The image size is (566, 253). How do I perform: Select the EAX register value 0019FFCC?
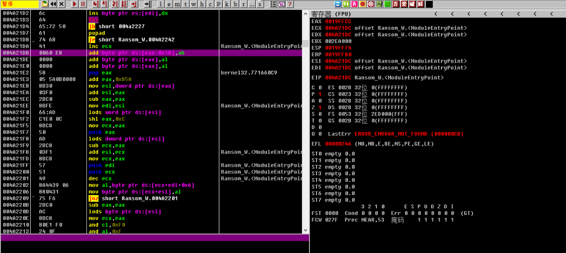[x=338, y=21]
